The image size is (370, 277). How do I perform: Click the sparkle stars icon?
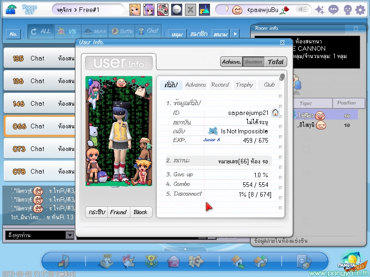(320, 10)
